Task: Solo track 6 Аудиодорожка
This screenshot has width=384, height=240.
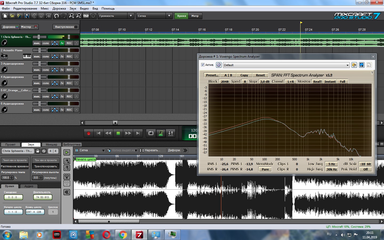Action: [46, 110]
